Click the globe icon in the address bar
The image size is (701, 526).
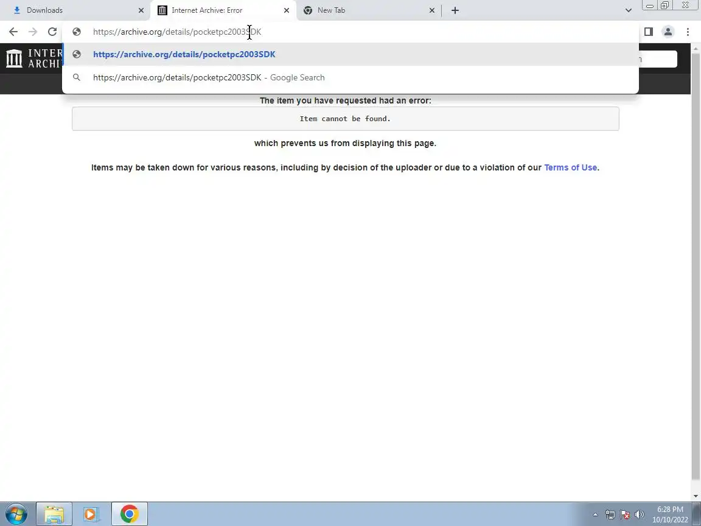pos(77,32)
